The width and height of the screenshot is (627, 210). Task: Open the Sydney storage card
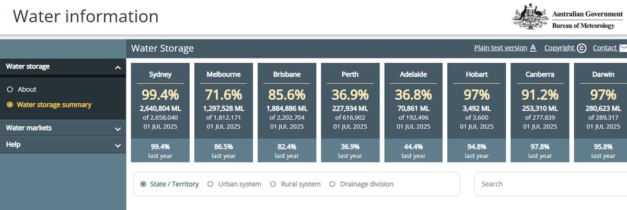160,113
